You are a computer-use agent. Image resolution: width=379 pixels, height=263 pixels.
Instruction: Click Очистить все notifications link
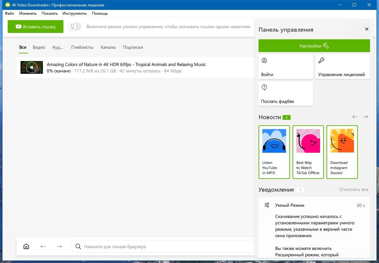pos(354,190)
